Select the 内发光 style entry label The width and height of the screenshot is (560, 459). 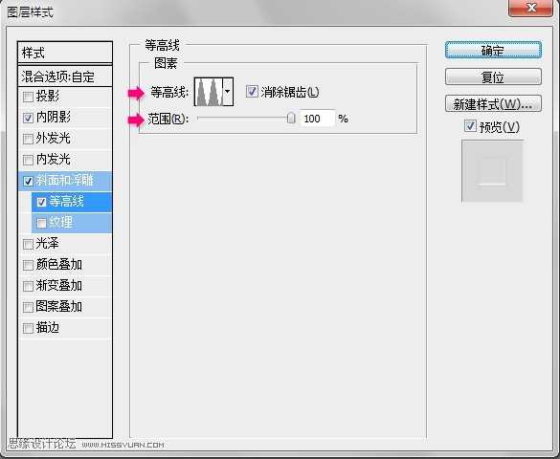(54, 159)
